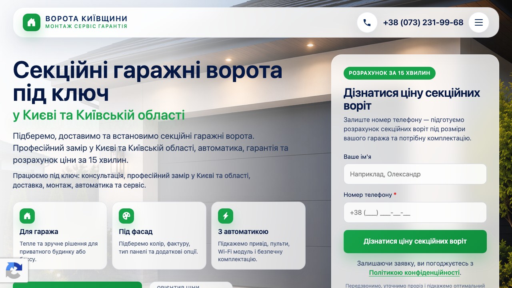
Task: Open 'Політикою конфіденційності' link
Action: [x=414, y=273]
